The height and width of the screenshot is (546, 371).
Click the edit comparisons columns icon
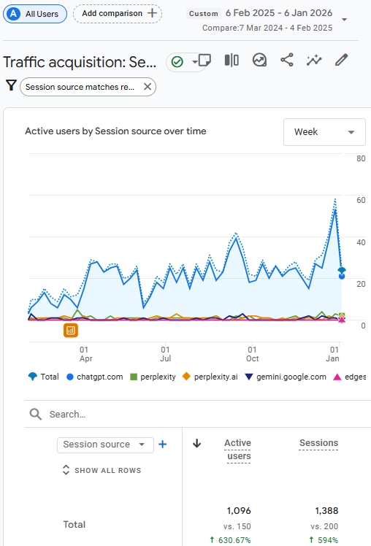tap(232, 61)
